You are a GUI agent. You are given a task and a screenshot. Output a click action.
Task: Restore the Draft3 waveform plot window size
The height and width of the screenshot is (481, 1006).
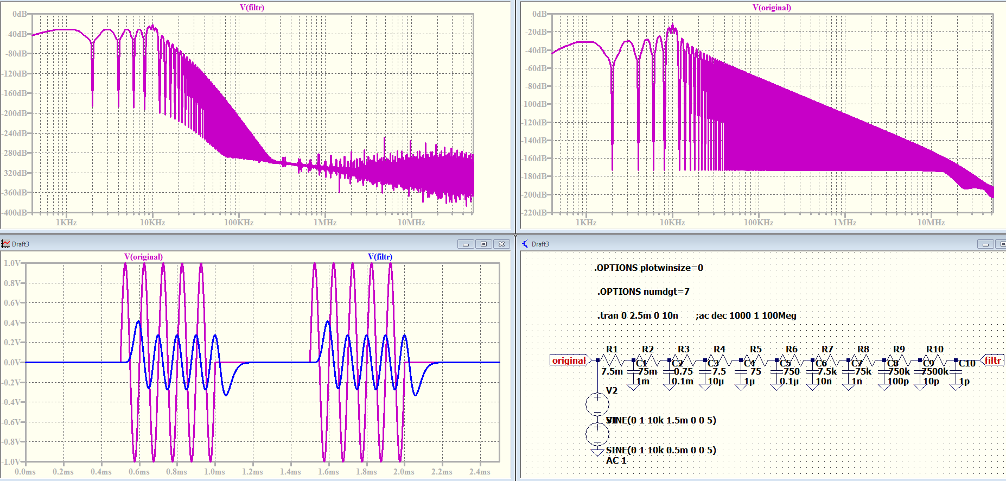click(483, 244)
